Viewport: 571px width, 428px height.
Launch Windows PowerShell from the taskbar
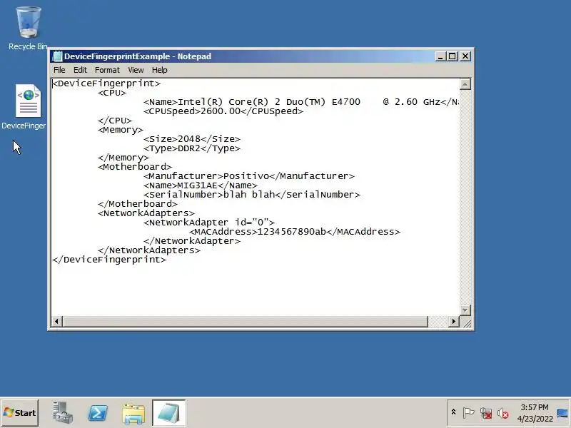coord(98,413)
